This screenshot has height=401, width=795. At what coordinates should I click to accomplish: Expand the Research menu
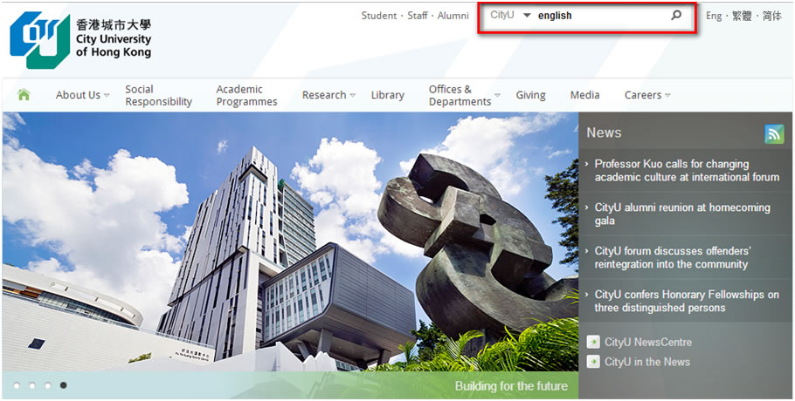click(328, 96)
